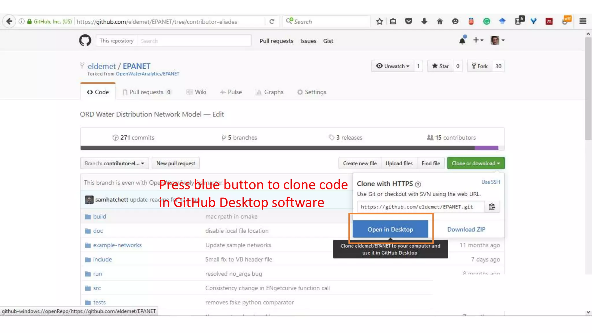The width and height of the screenshot is (592, 333).
Task: View the 5 branches
Action: tap(239, 138)
